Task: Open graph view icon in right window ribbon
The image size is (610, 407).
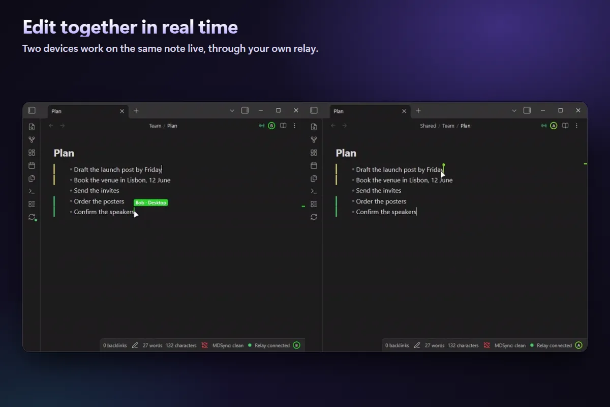Action: click(314, 139)
